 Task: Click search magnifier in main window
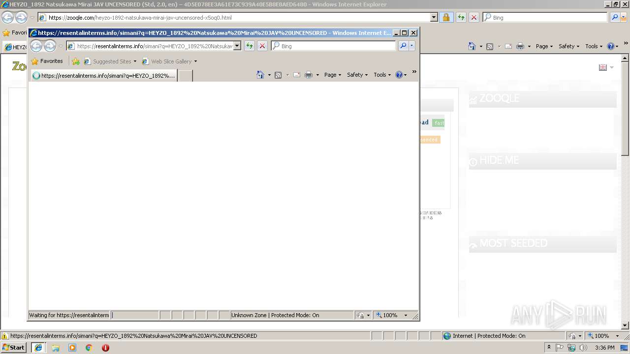[x=615, y=17]
